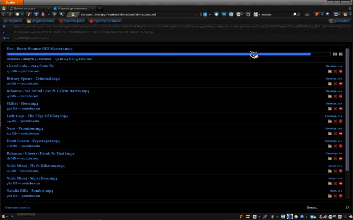The width and height of the screenshot is (353, 220).
Task: Delete file Britney Spears - Criminal.mp4 (red X)
Action: pyautogui.click(x=335, y=84)
